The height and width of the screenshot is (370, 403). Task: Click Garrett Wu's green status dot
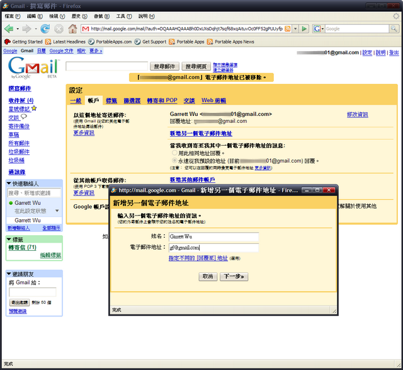pos(11,203)
